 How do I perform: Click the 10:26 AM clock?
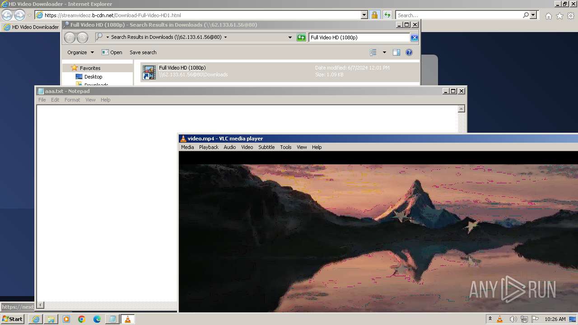[x=555, y=319]
